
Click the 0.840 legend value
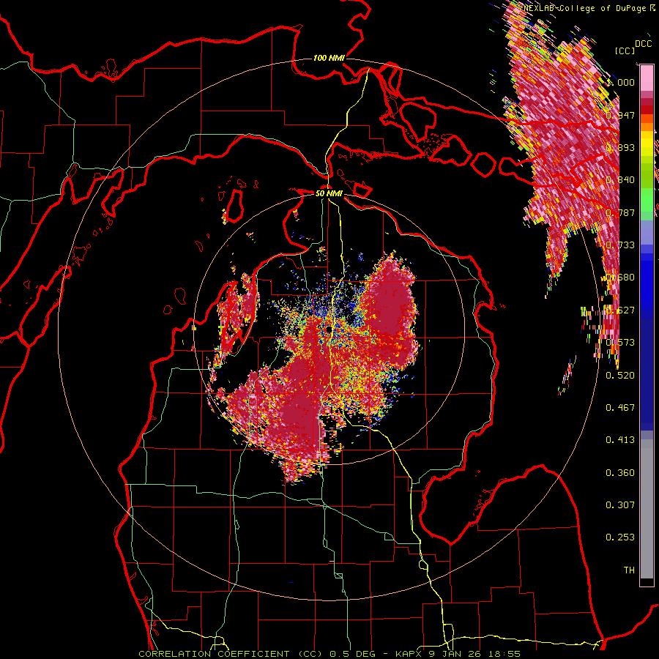click(620, 180)
